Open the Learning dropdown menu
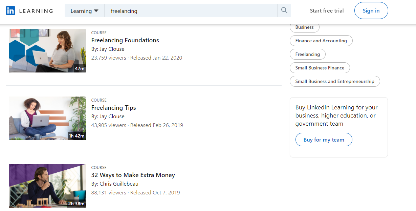 [85, 11]
